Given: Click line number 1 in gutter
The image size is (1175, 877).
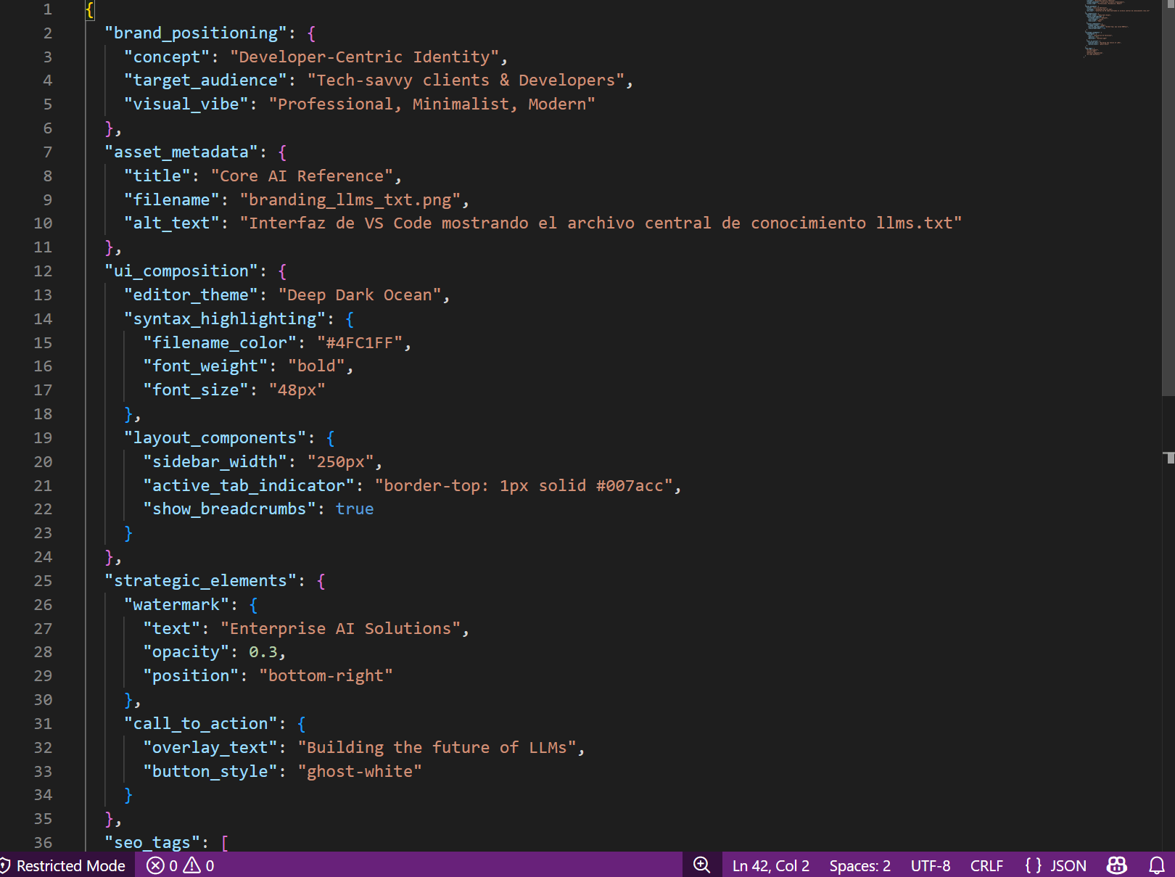Looking at the screenshot, I should coord(48,9).
